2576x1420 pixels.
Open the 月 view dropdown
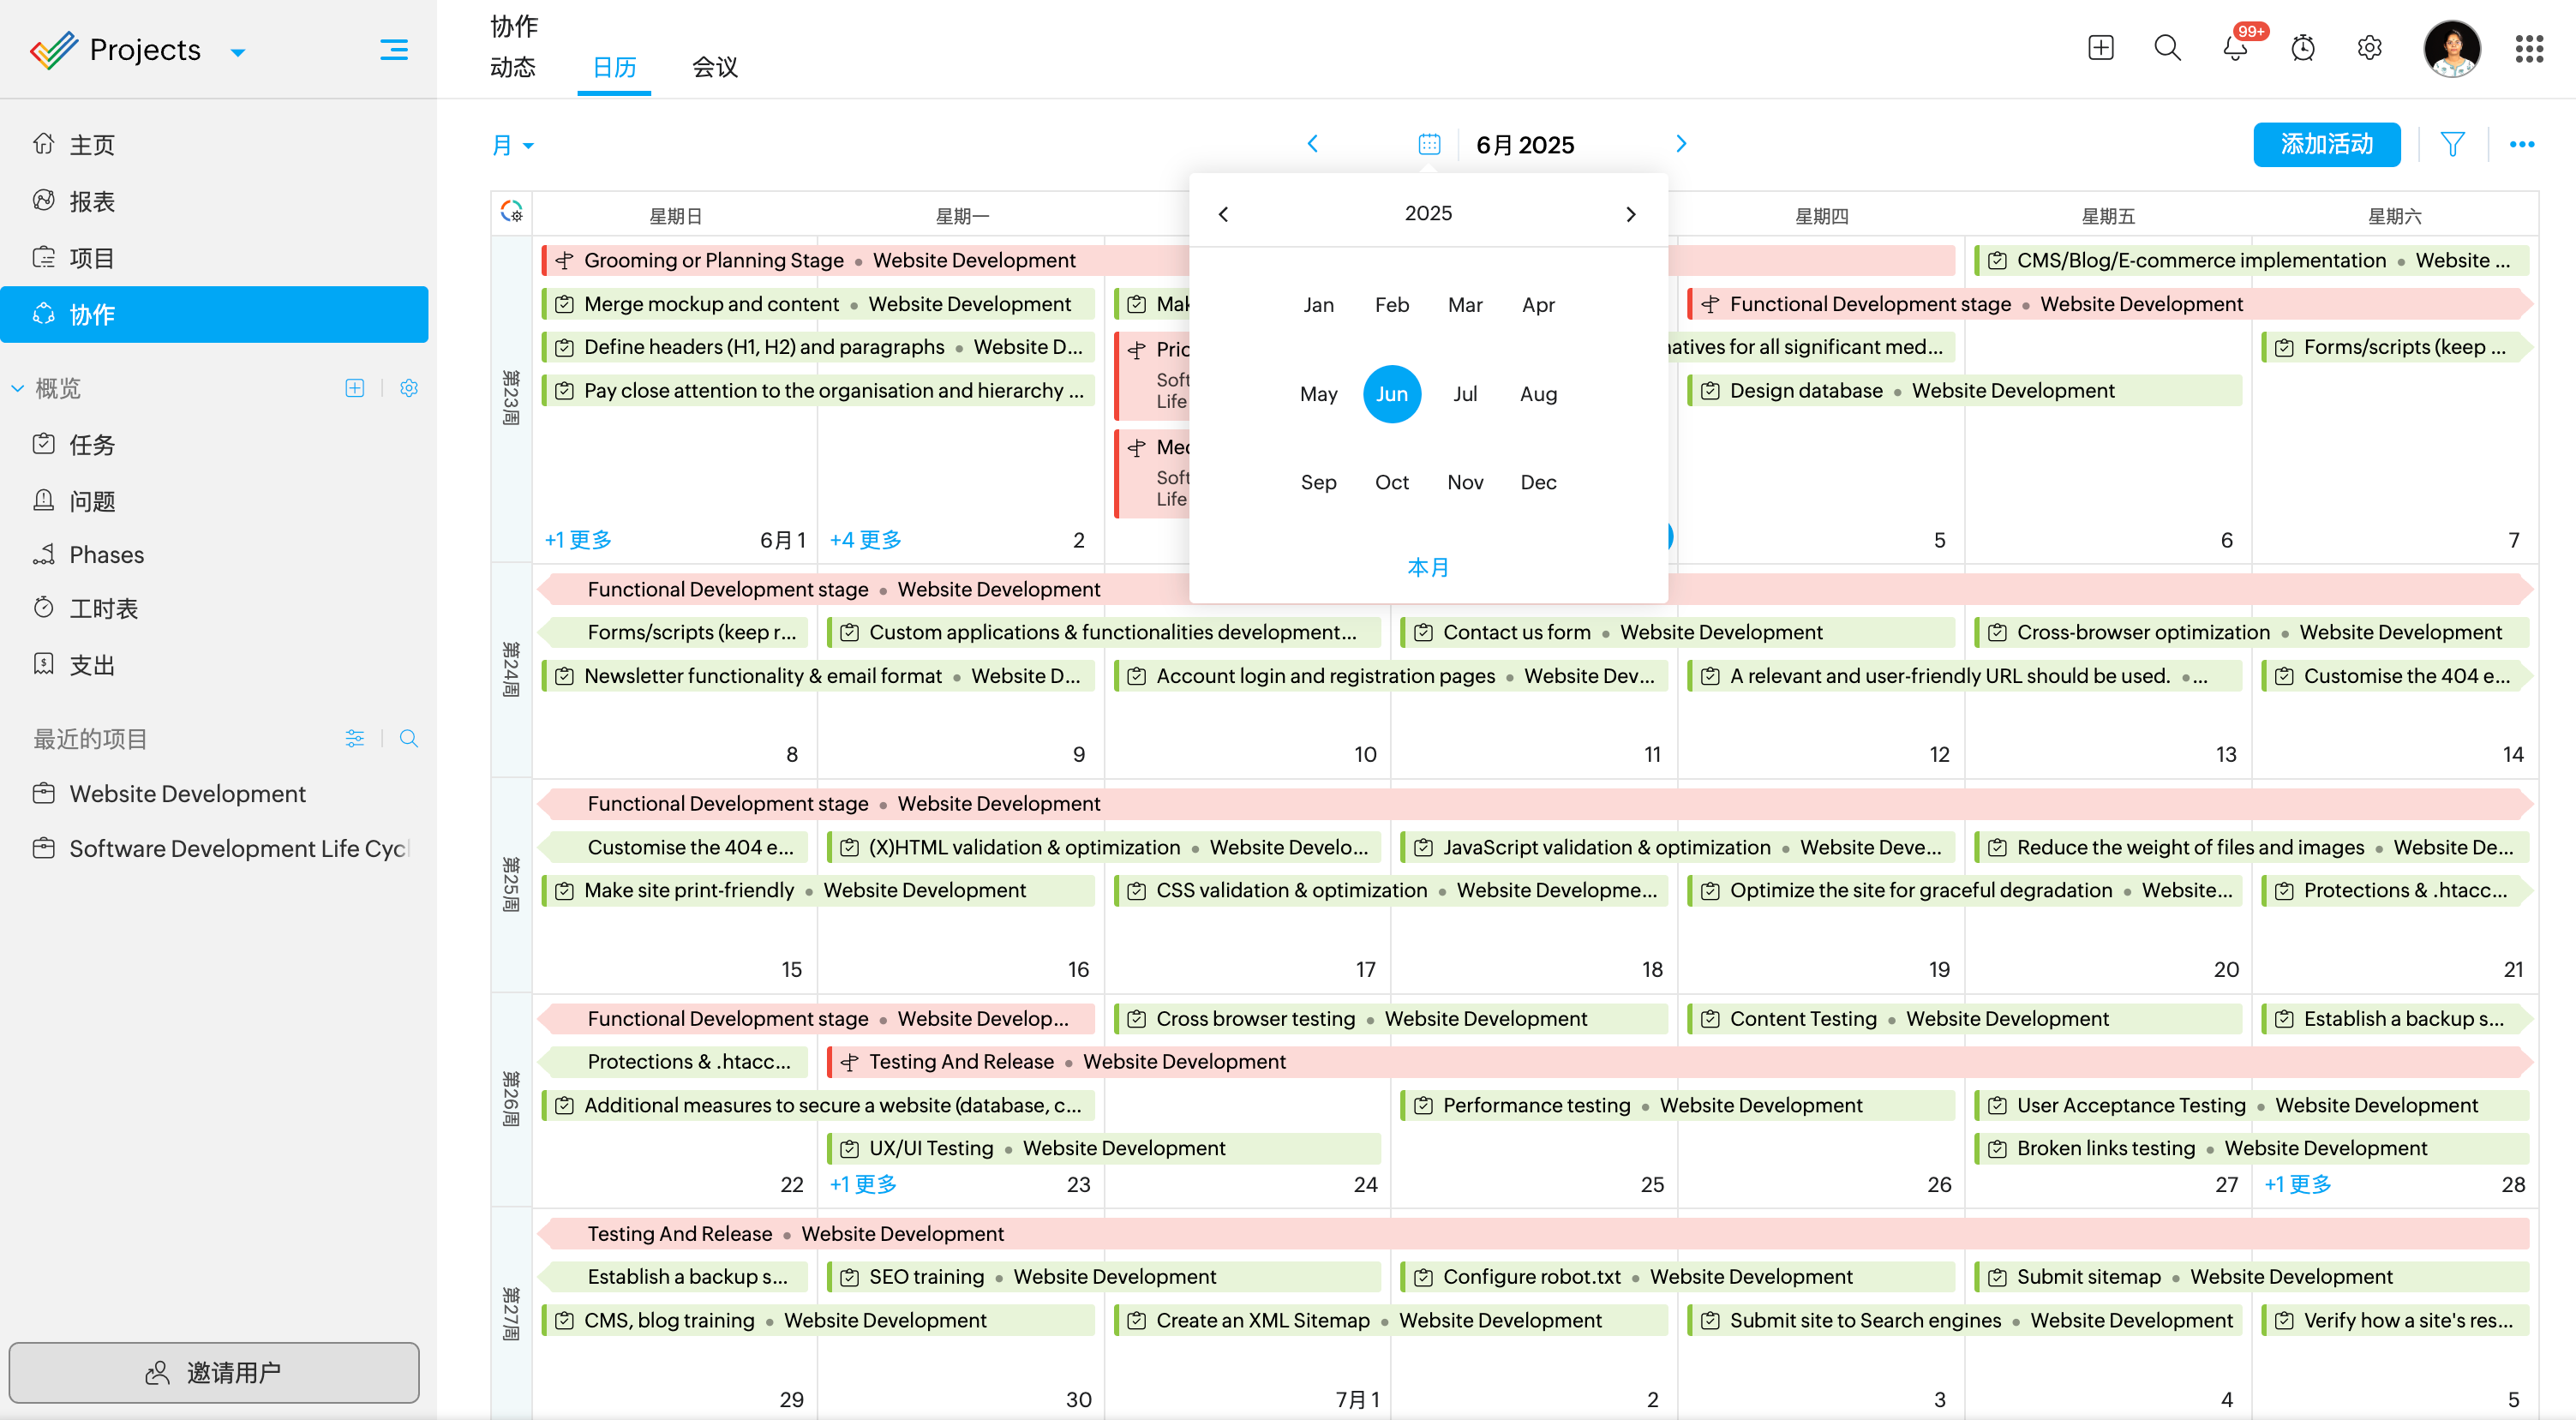tap(512, 146)
